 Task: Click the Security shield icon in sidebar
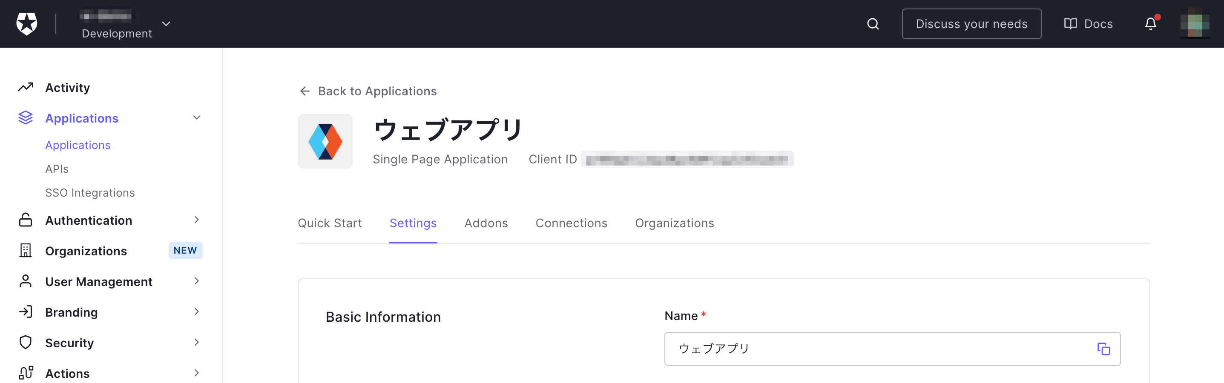[x=26, y=342]
